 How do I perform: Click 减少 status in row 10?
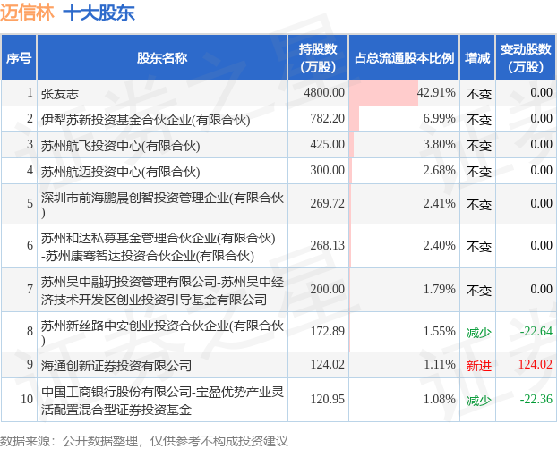pos(478,401)
